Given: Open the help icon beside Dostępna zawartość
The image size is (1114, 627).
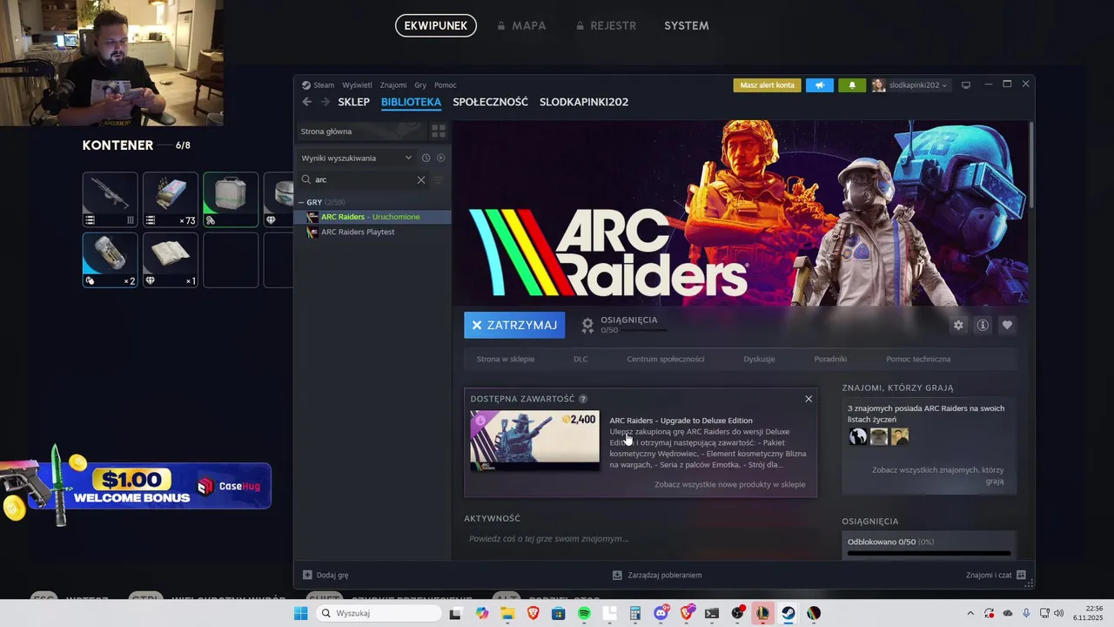Looking at the screenshot, I should click(x=583, y=399).
